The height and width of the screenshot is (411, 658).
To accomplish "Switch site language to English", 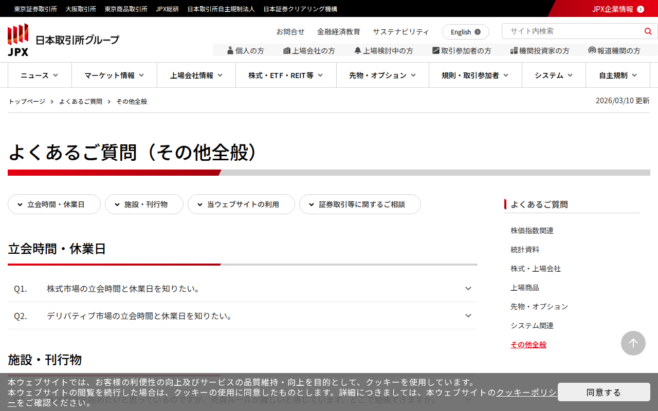I will 466,32.
